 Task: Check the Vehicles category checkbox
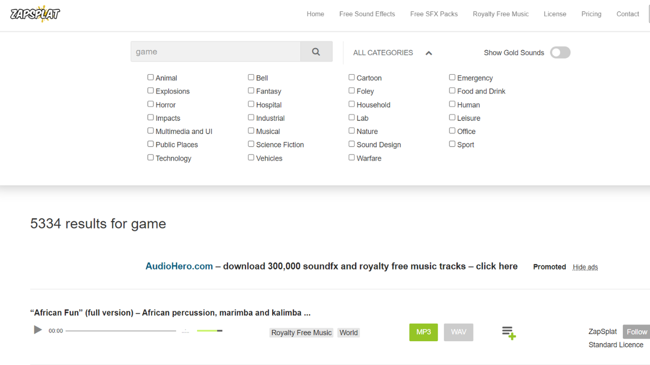[251, 157]
